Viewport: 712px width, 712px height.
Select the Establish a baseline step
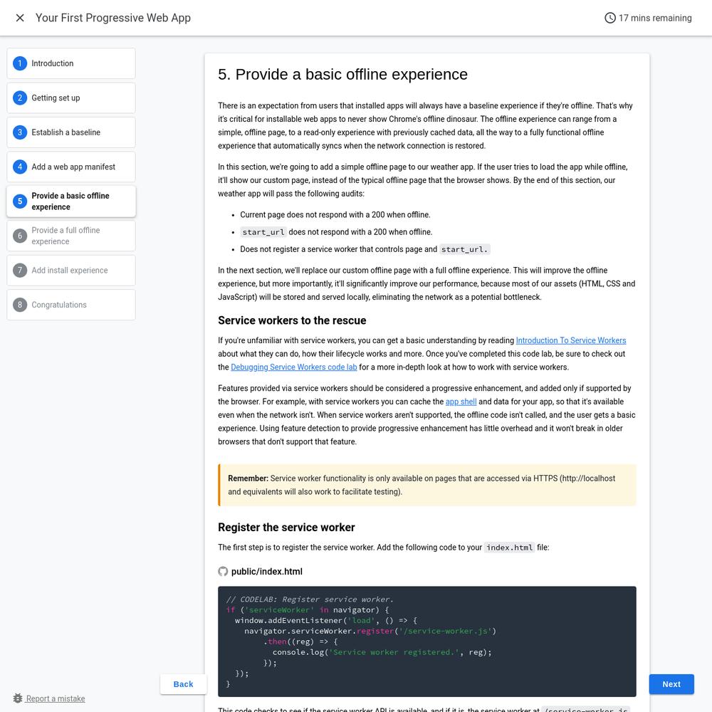[70, 132]
